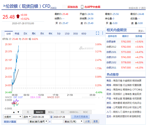
Task: Switch to the 15分 interval tab
Action: click(67, 34)
